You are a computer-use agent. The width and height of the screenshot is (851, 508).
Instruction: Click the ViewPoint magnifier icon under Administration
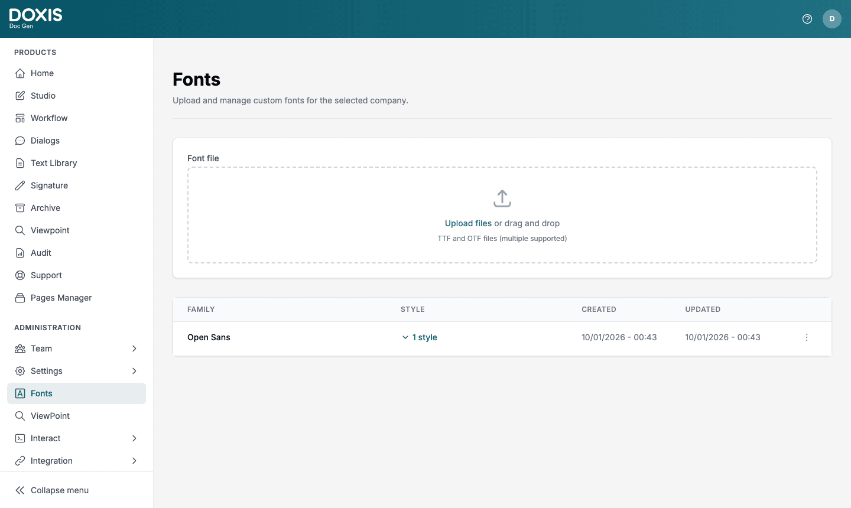[x=20, y=416]
